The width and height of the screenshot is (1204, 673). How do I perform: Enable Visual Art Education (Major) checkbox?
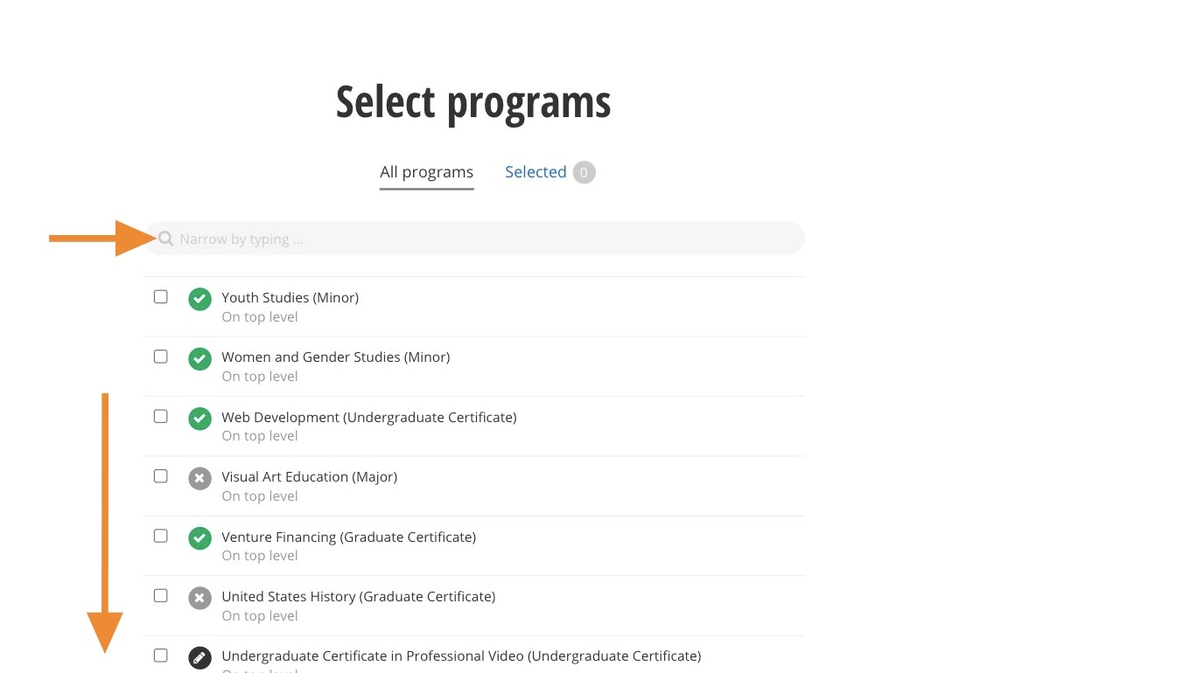click(x=161, y=476)
